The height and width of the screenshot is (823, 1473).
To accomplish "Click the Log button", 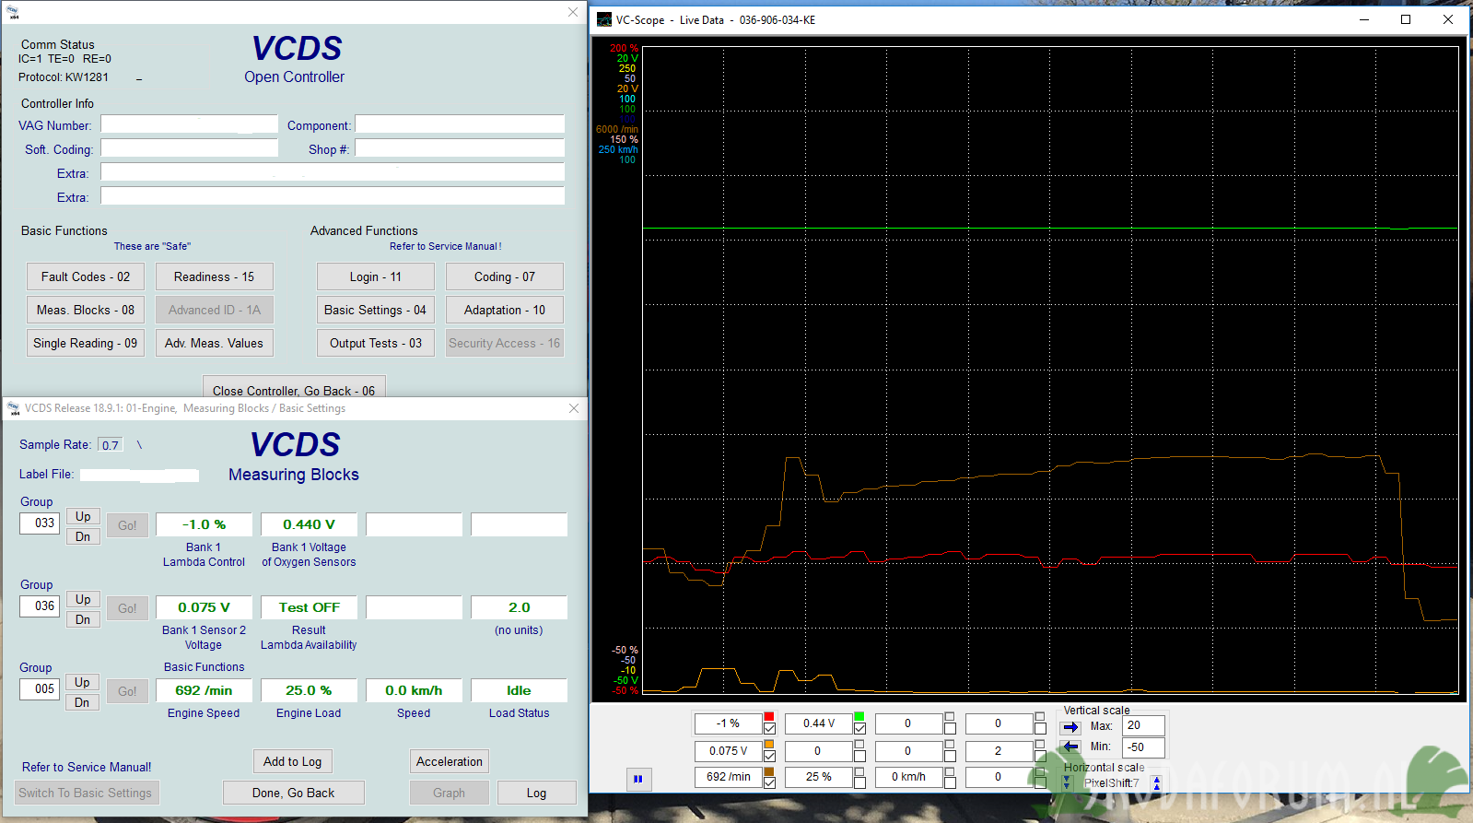I will pos(537,793).
